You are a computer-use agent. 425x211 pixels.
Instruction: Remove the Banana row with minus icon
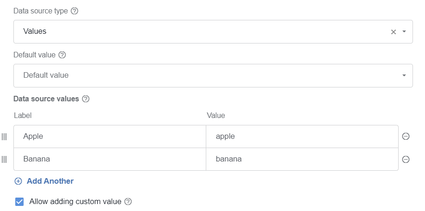tap(406, 159)
